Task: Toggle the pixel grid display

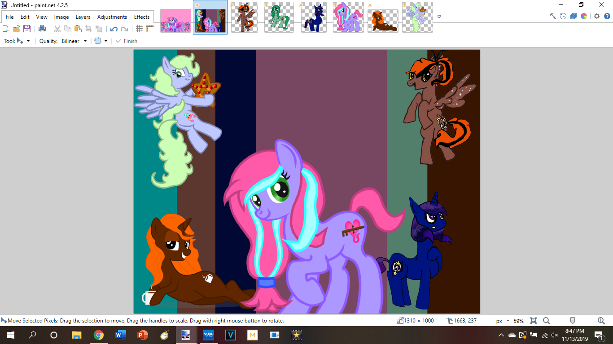Action: (x=140, y=29)
